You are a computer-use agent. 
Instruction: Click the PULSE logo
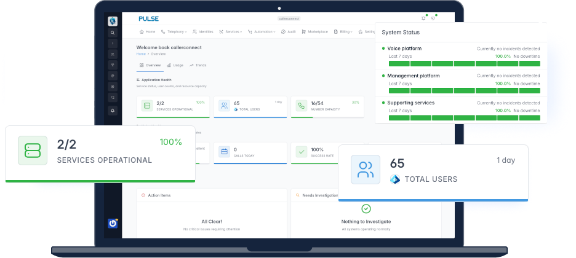tap(149, 18)
